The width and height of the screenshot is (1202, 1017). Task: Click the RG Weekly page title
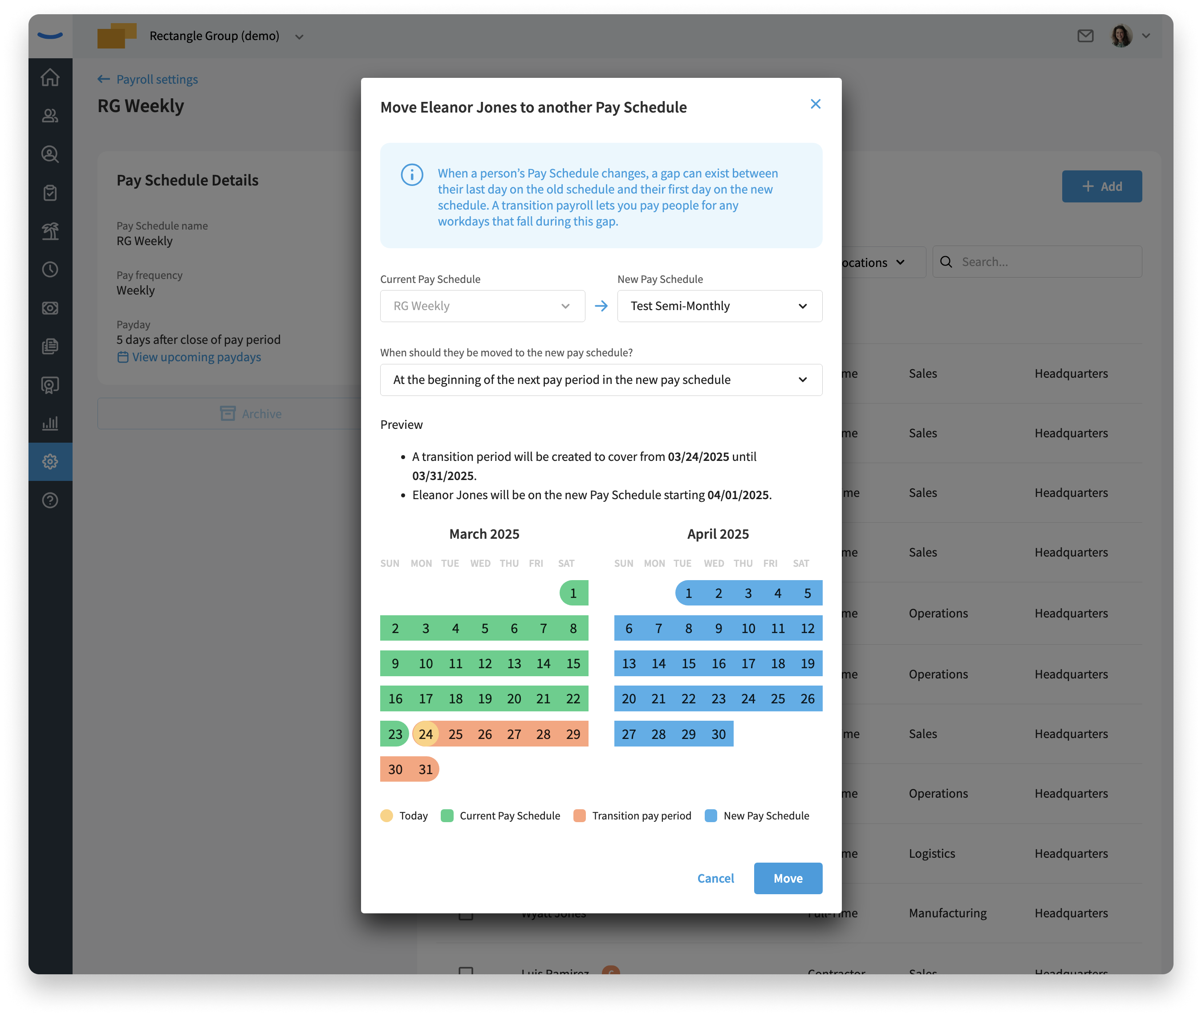click(140, 105)
